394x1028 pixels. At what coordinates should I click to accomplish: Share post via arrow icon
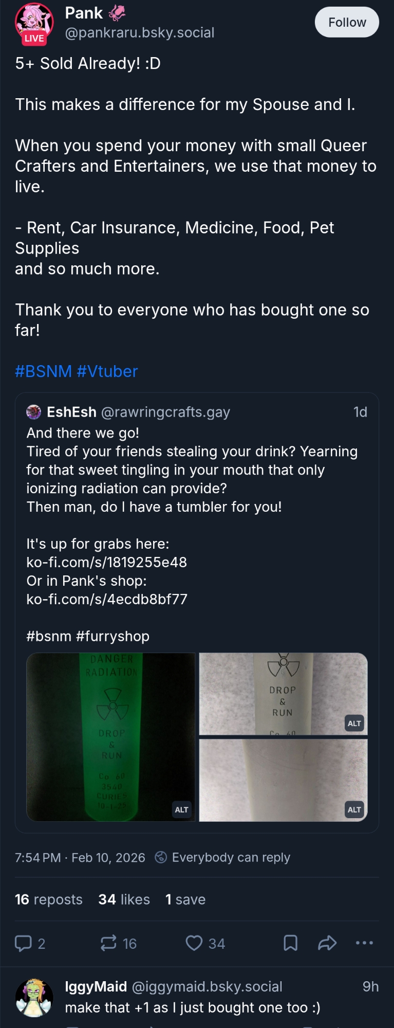click(327, 943)
